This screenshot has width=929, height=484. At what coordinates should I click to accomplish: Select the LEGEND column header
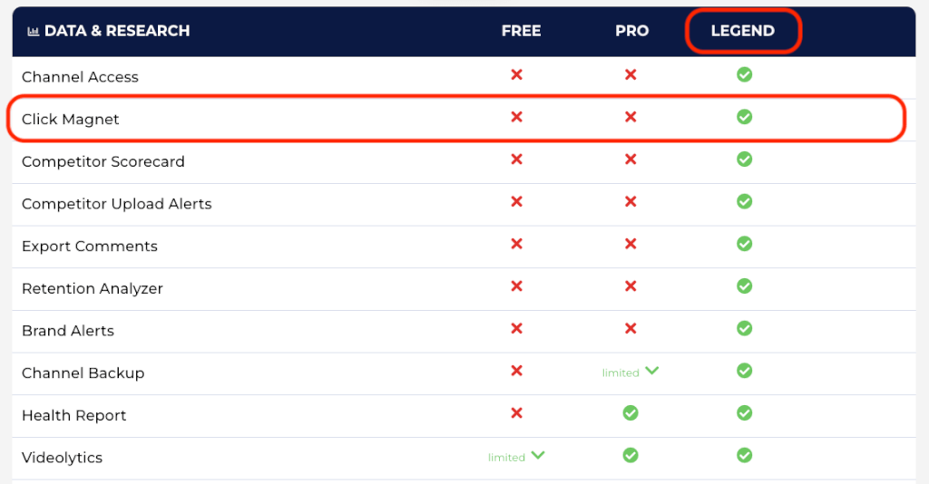point(742,31)
